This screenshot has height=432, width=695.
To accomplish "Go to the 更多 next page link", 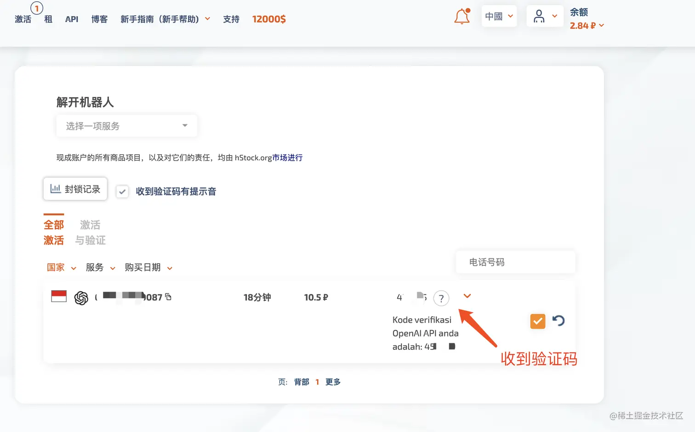I will point(333,382).
